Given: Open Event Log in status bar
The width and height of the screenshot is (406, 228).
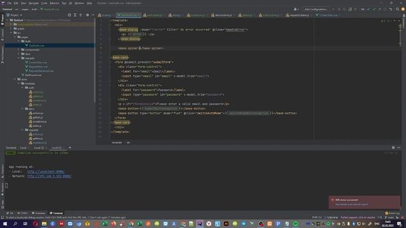Looking at the screenshot, I should click(392, 213).
